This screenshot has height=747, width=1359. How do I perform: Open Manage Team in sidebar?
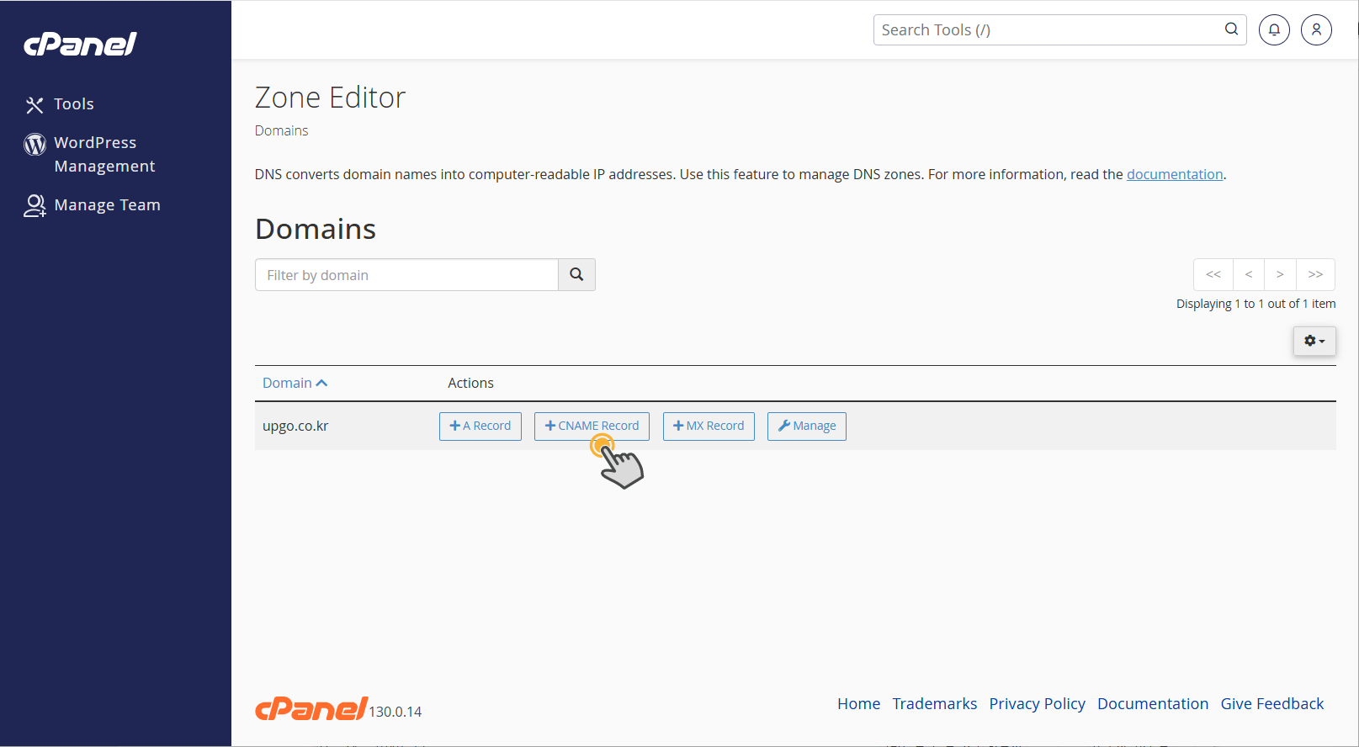tap(93, 205)
